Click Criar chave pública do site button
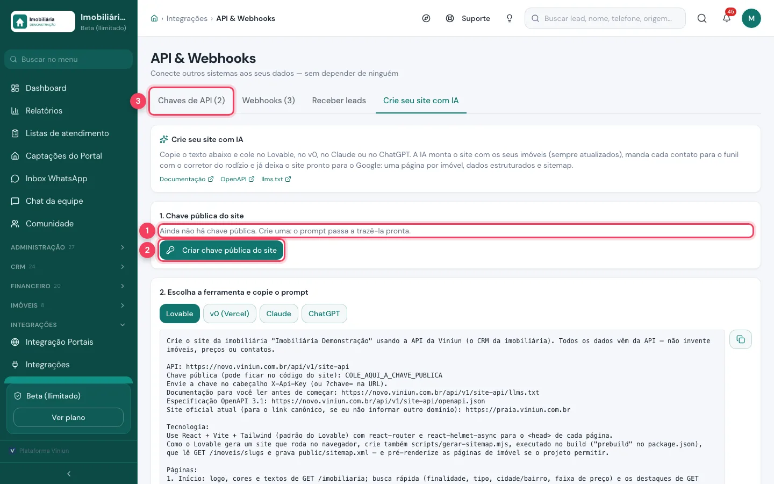 click(221, 250)
